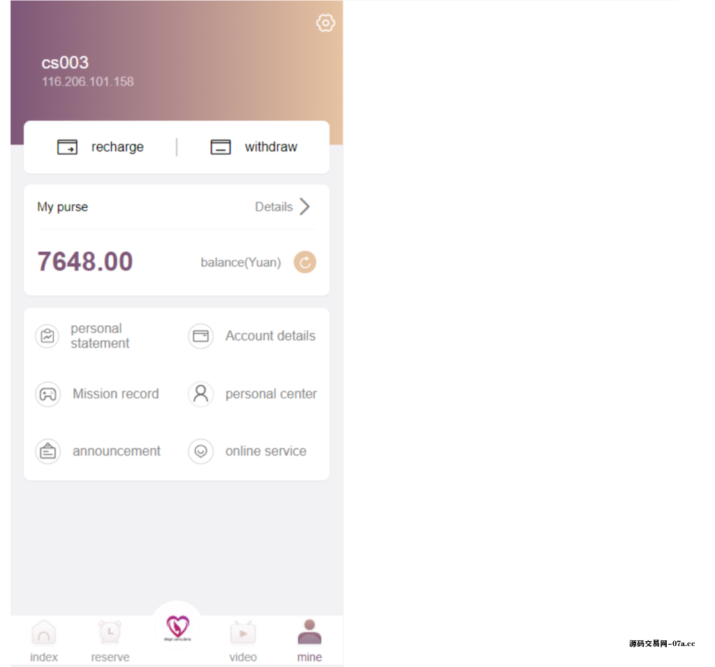
Task: Go to the video tab
Action: (243, 641)
